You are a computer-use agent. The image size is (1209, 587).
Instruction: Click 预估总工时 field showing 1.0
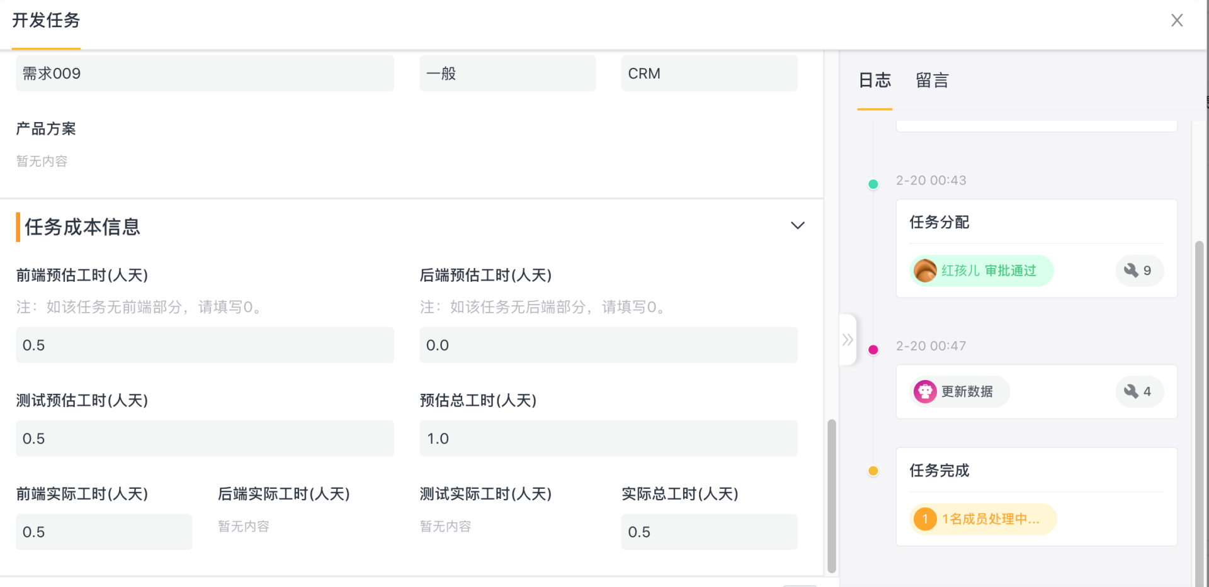pyautogui.click(x=608, y=439)
